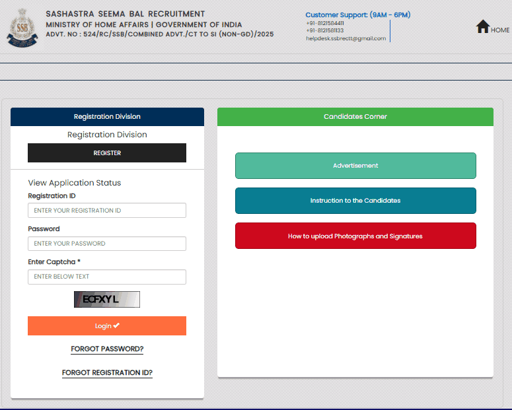Open the green Advertisement button
Screen dimensions: 512x410
pyautogui.click(x=355, y=166)
